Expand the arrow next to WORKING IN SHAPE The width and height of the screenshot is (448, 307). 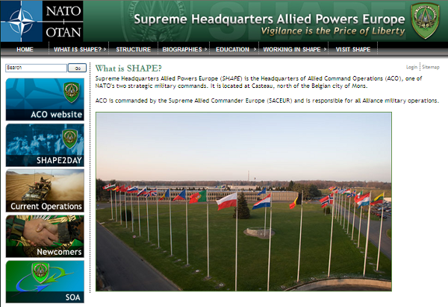point(325,49)
